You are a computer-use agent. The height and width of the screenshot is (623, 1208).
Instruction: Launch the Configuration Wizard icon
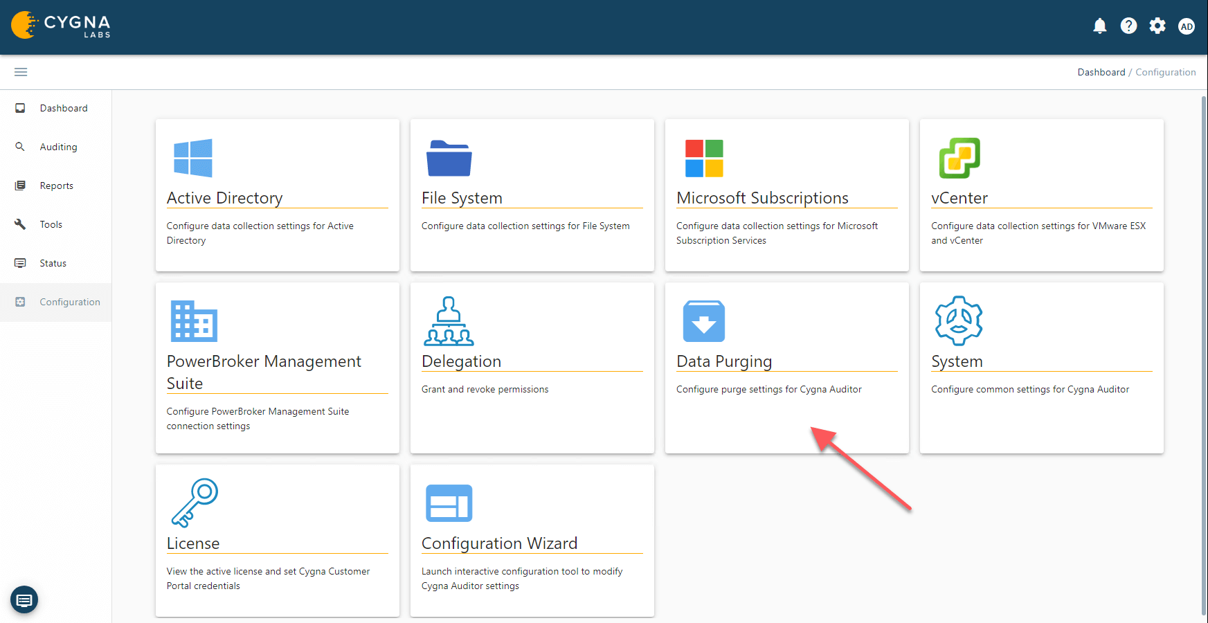pos(449,503)
